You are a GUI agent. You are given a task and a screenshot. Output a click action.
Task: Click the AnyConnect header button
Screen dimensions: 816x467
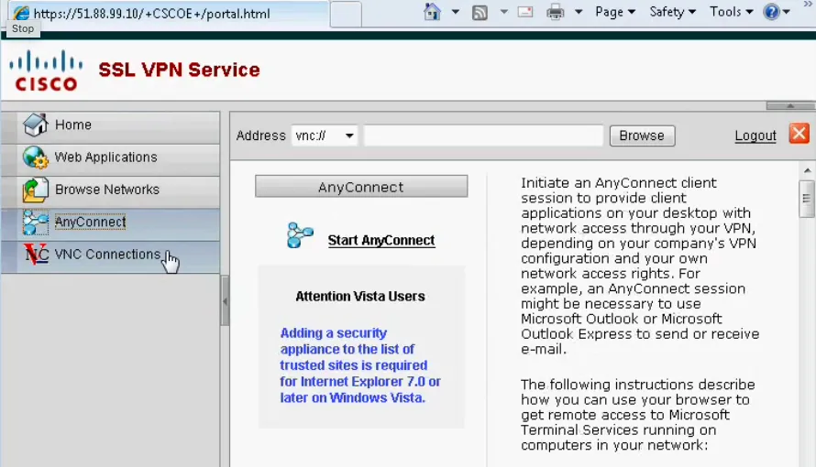coord(361,187)
